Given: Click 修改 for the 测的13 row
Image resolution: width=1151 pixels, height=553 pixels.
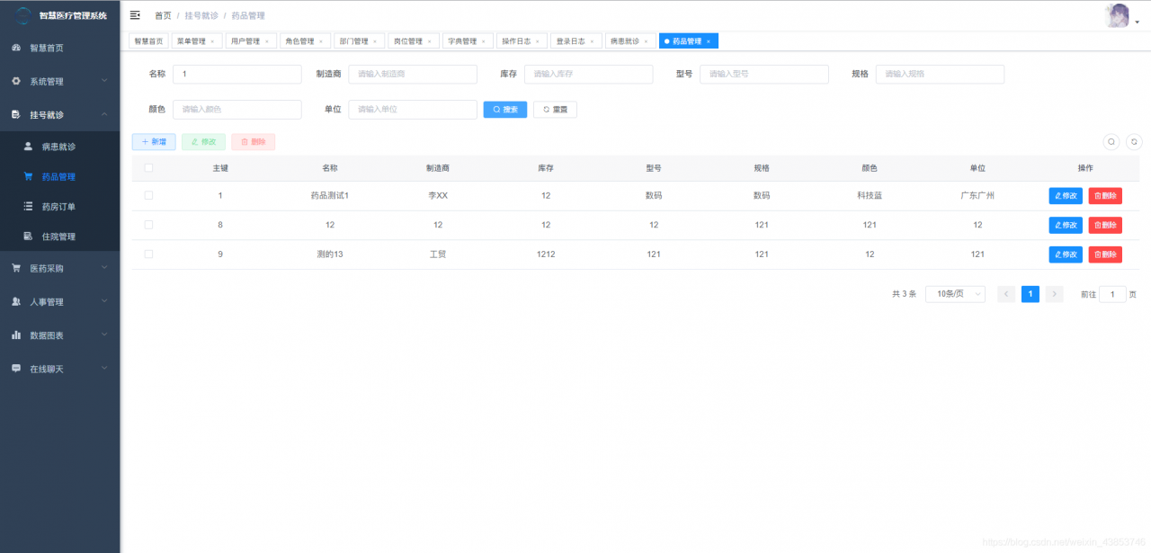Looking at the screenshot, I should 1066,254.
